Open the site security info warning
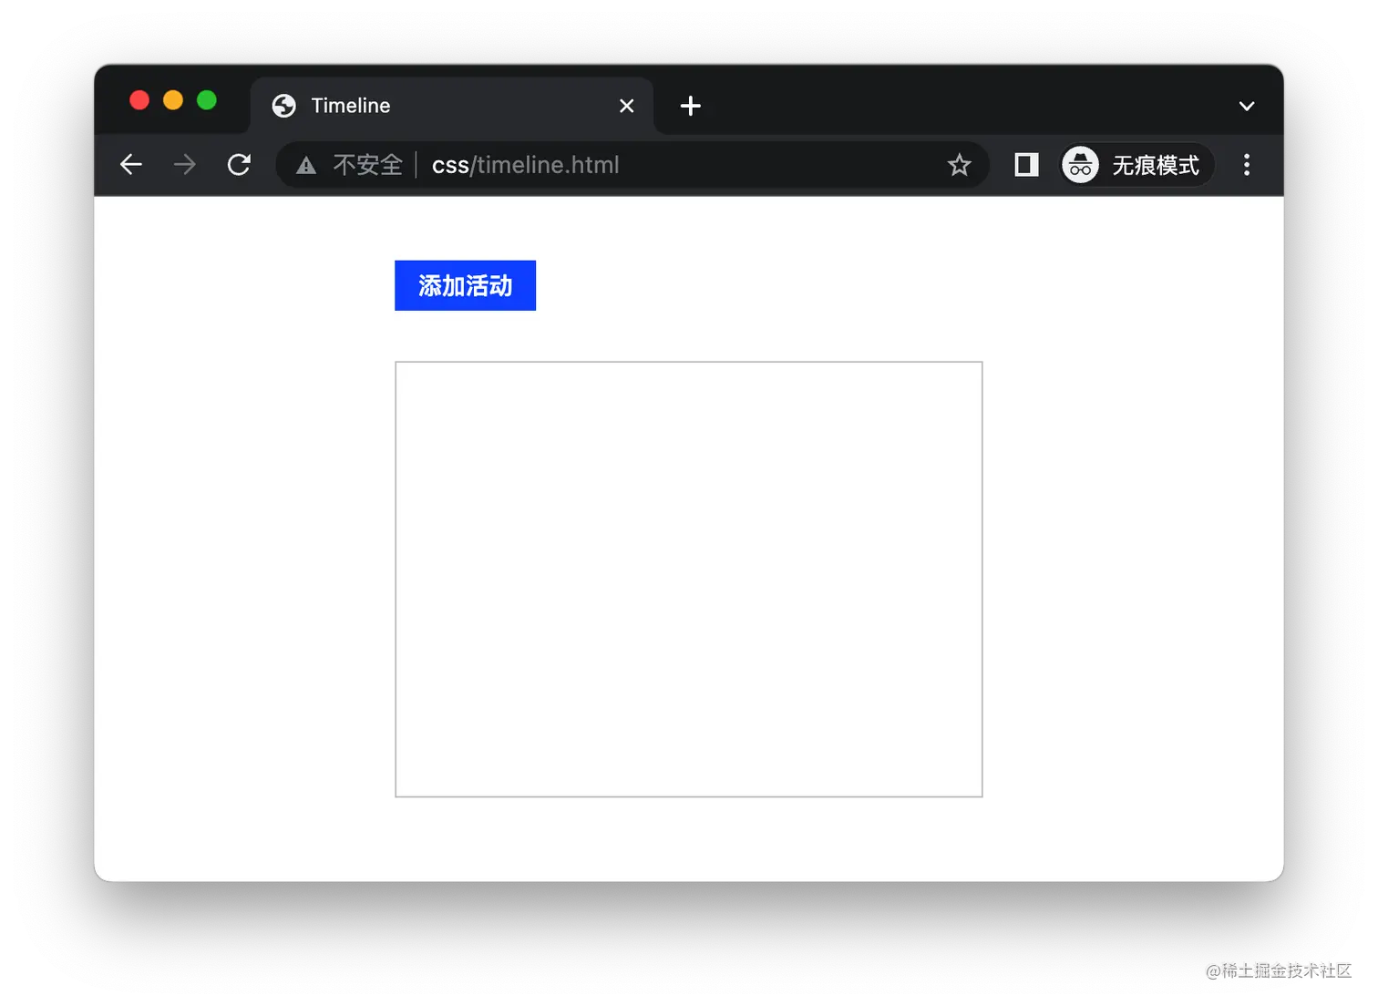 (x=305, y=165)
